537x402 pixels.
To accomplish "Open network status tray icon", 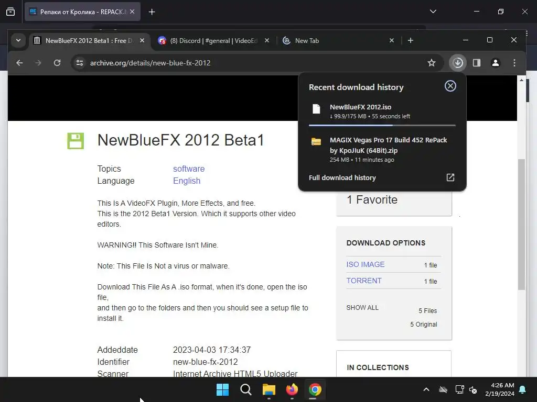I will point(459,389).
